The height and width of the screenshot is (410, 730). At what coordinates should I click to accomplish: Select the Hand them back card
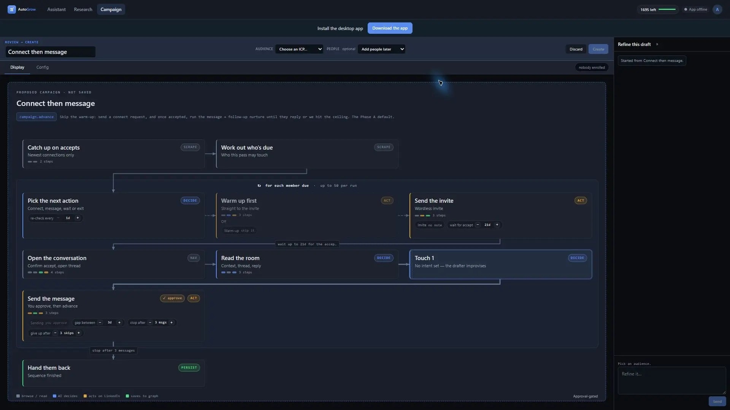[114, 373]
